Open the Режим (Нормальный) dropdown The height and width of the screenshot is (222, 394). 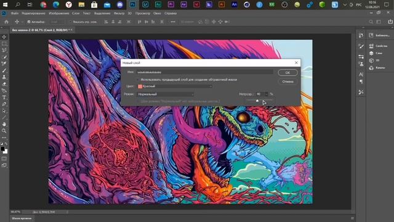(166, 94)
